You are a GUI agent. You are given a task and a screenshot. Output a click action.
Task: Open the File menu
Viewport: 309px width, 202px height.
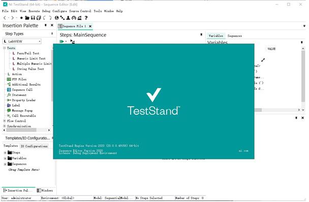[5, 11]
